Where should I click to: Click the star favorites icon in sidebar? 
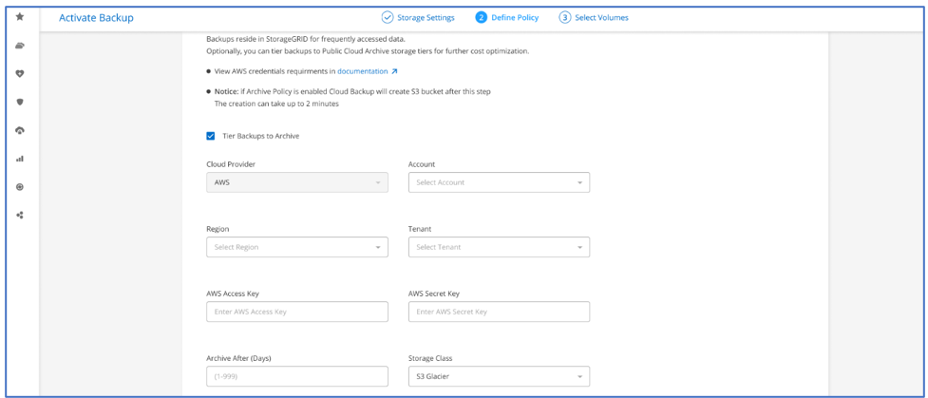click(20, 17)
